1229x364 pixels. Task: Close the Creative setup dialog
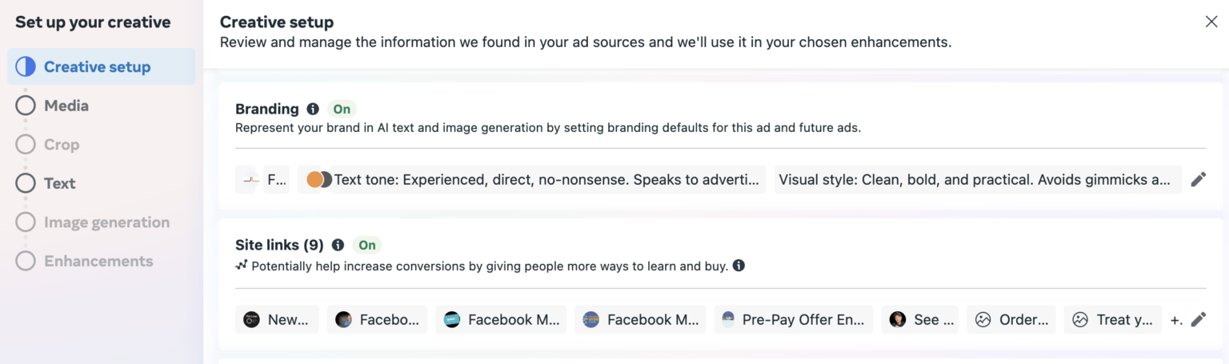(1211, 22)
